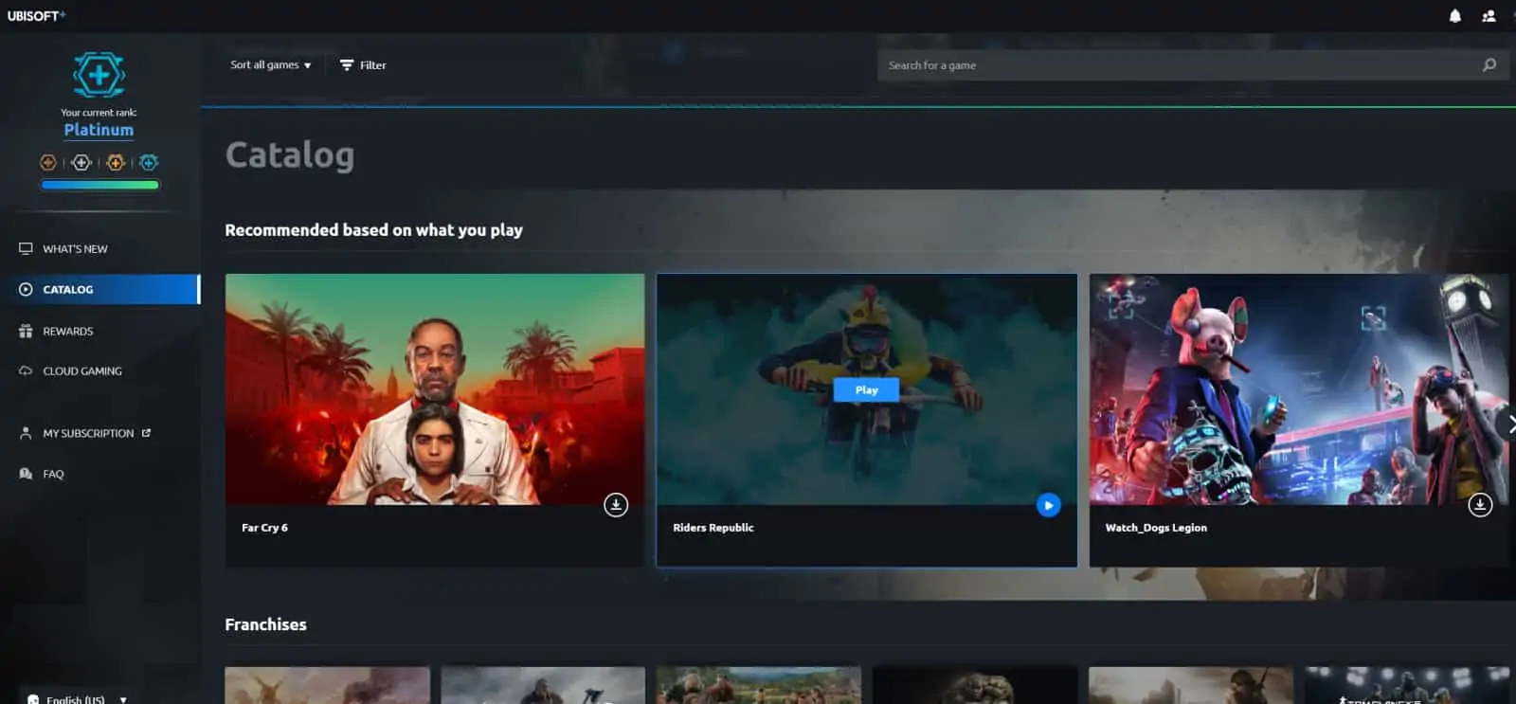The width and height of the screenshot is (1516, 704).
Task: Click the fourth blue platinum rank badge
Action: pos(149,162)
